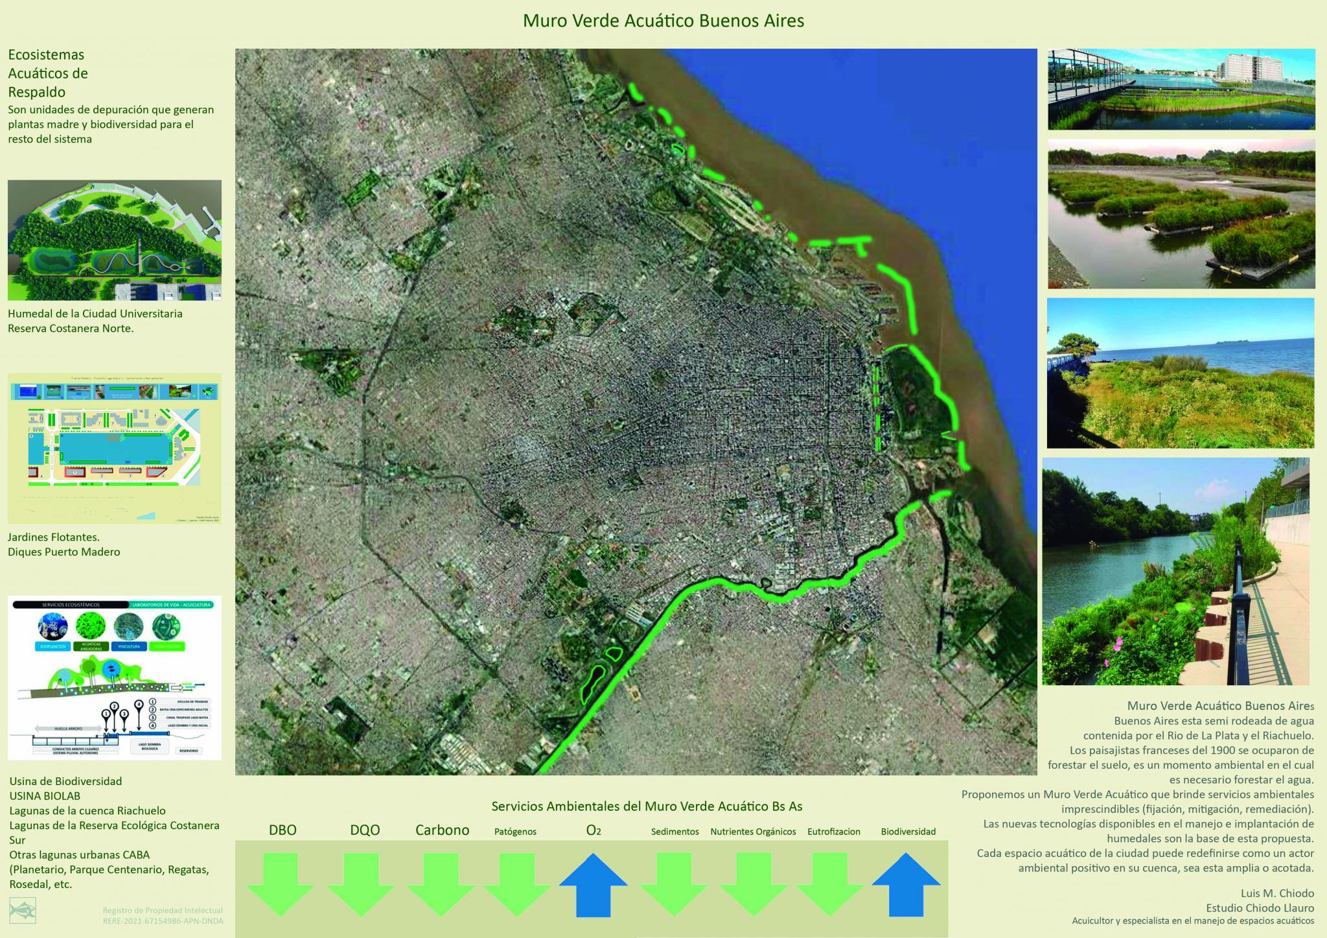Image resolution: width=1327 pixels, height=938 pixels.
Task: Click the Huella Arroyo double-headed arrow
Action: point(68,729)
